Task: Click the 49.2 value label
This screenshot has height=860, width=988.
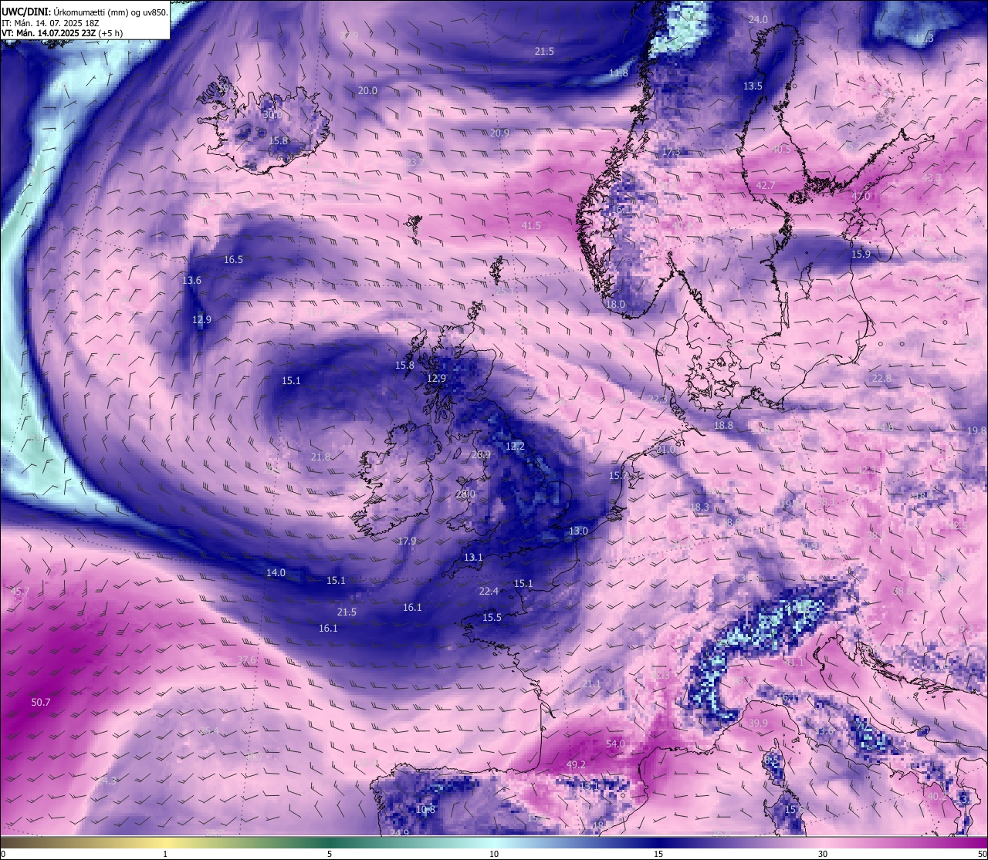Action: click(x=576, y=764)
